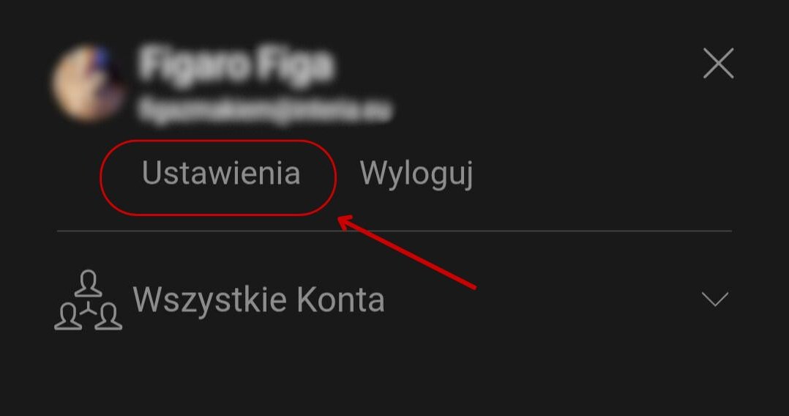The height and width of the screenshot is (416, 789).
Task: Tap Wyloguj to sign out
Action: [x=416, y=175]
